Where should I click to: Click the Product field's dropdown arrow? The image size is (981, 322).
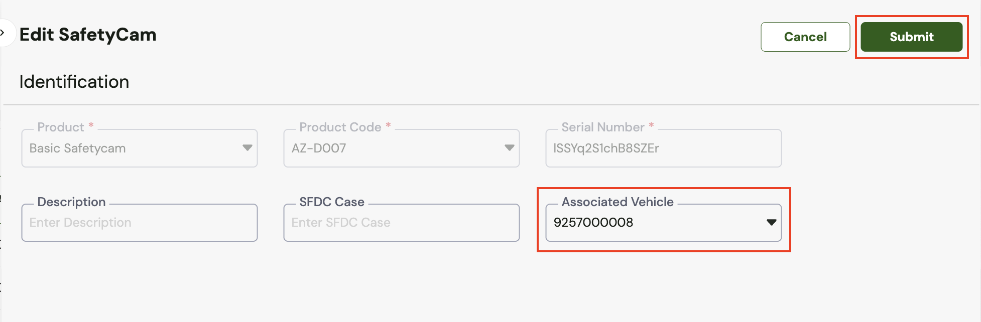247,148
